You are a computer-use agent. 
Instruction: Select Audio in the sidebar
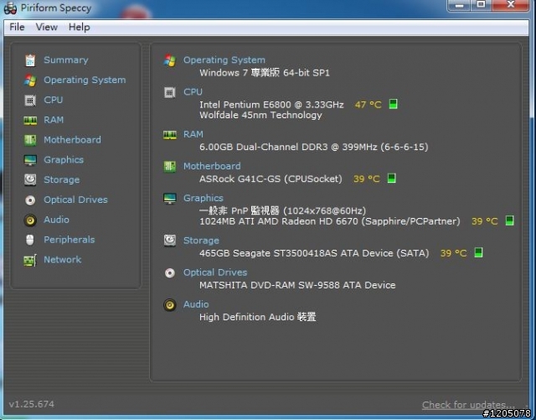tap(56, 220)
